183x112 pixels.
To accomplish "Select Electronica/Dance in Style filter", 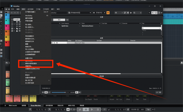I will click(87, 26).
